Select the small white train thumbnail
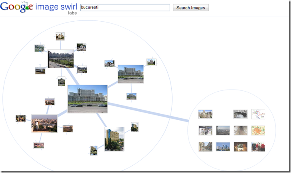 pos(40,71)
